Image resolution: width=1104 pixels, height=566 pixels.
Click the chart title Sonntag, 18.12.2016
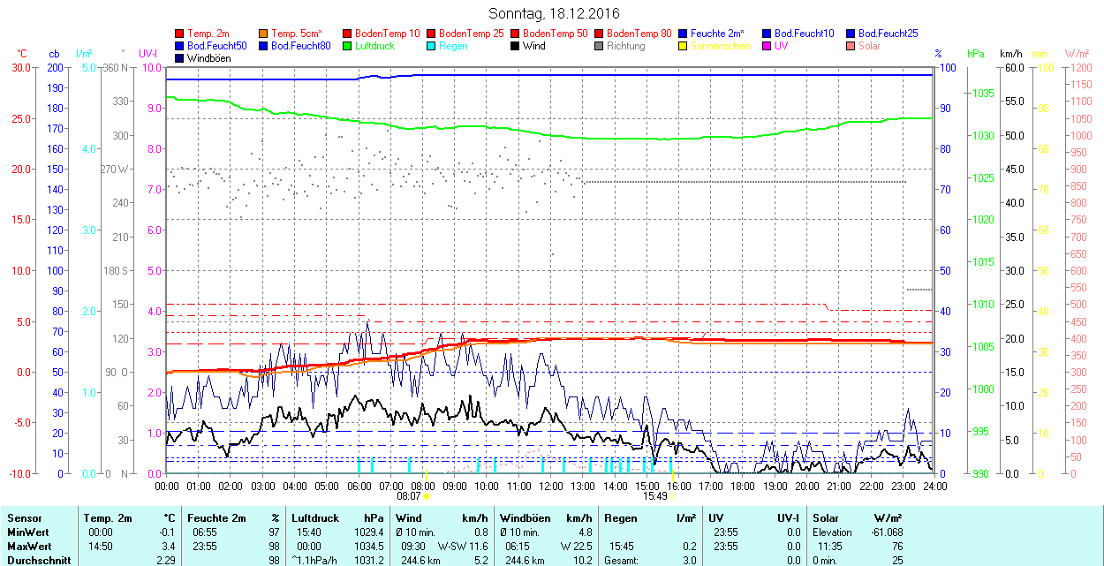pyautogui.click(x=554, y=14)
